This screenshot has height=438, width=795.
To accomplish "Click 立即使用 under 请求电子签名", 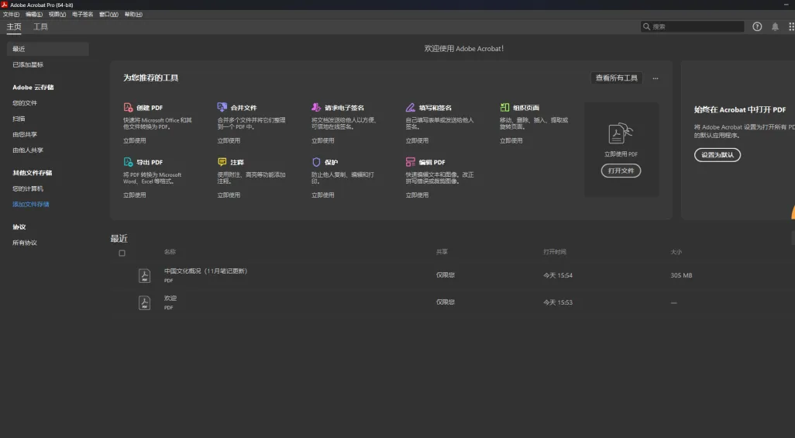I will (322, 140).
